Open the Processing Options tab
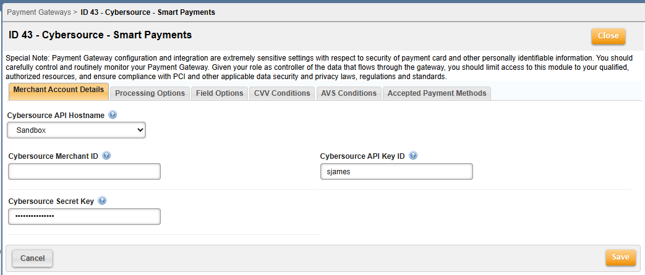This screenshot has height=275, width=645. click(x=150, y=93)
